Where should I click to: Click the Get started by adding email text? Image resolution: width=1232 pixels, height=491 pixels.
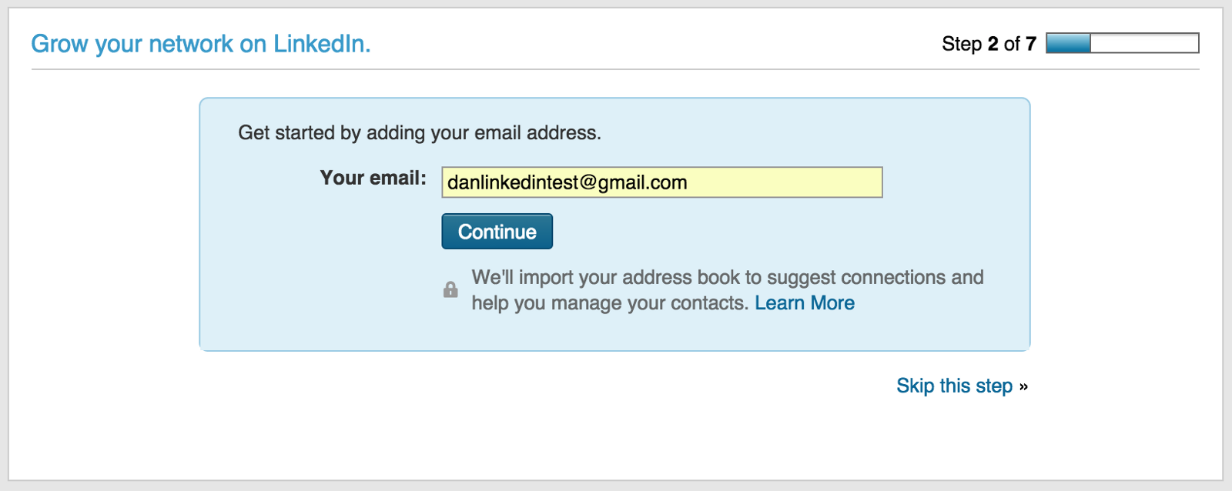(419, 132)
